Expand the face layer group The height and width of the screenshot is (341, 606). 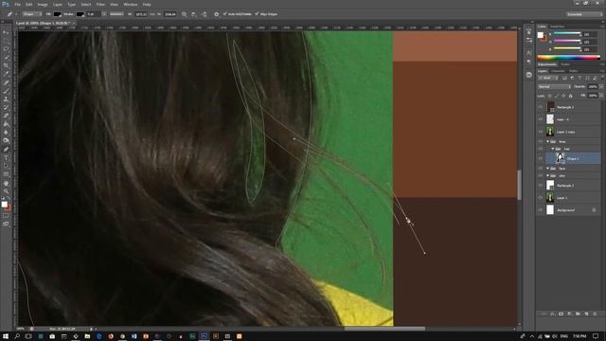(547, 169)
